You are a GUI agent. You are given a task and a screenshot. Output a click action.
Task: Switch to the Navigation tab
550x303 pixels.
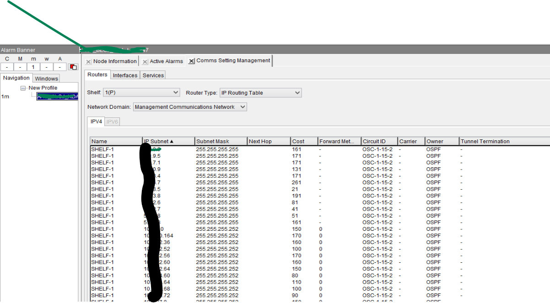[x=16, y=78]
